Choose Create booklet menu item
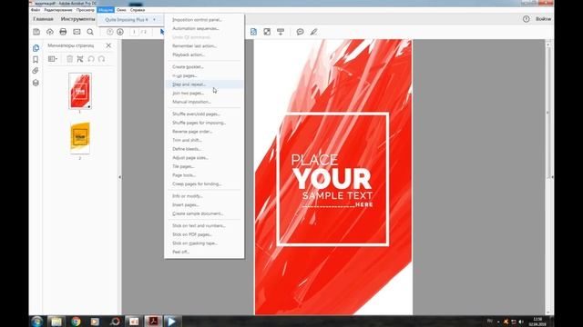This screenshot has height=327, width=583. 204,66
